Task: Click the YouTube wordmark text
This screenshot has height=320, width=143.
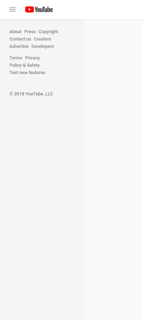Action: click(x=44, y=9)
